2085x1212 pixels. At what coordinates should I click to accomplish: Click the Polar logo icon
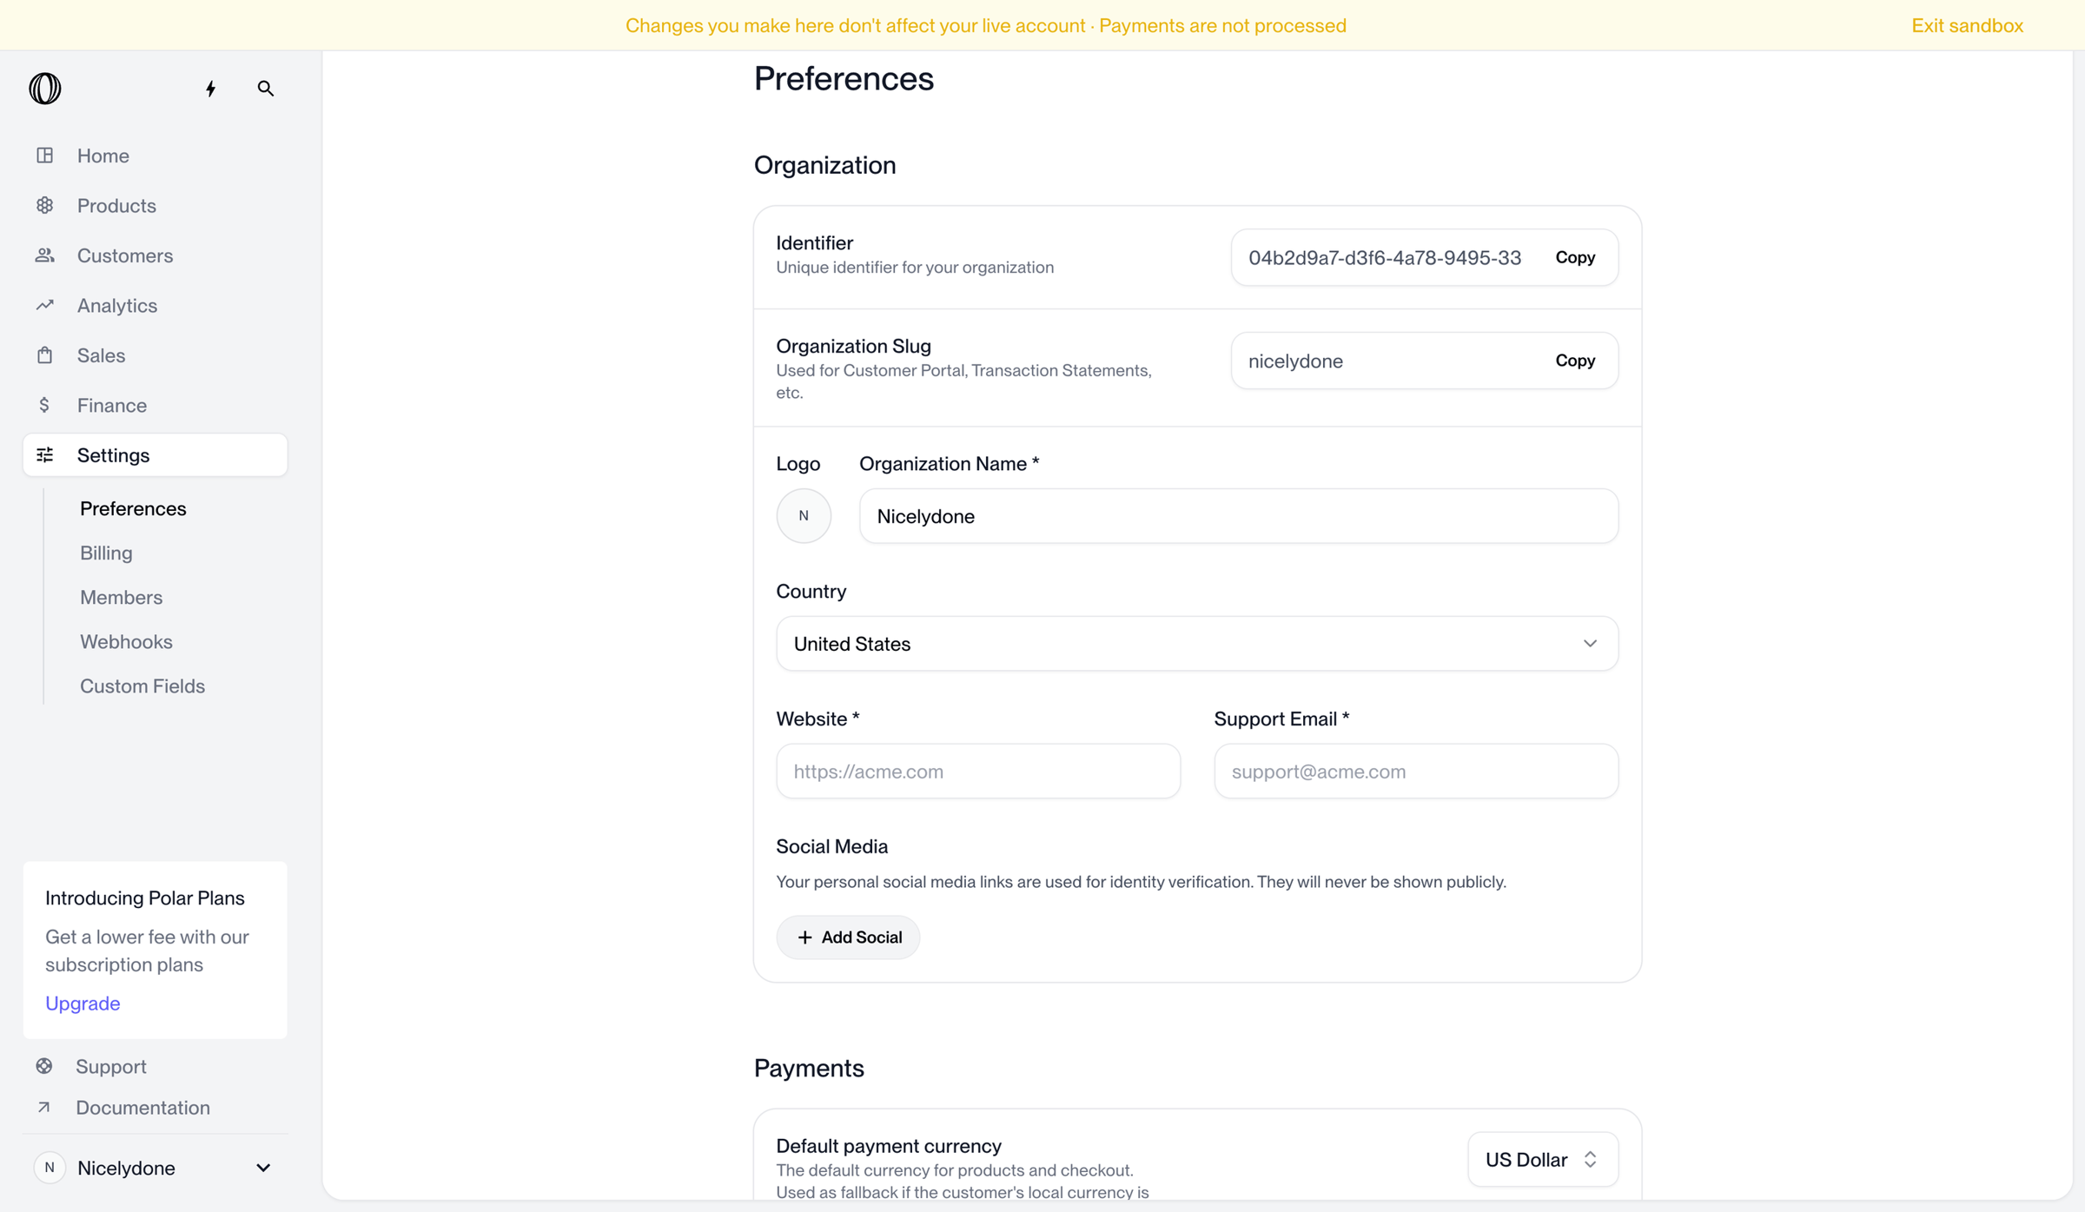click(x=45, y=89)
